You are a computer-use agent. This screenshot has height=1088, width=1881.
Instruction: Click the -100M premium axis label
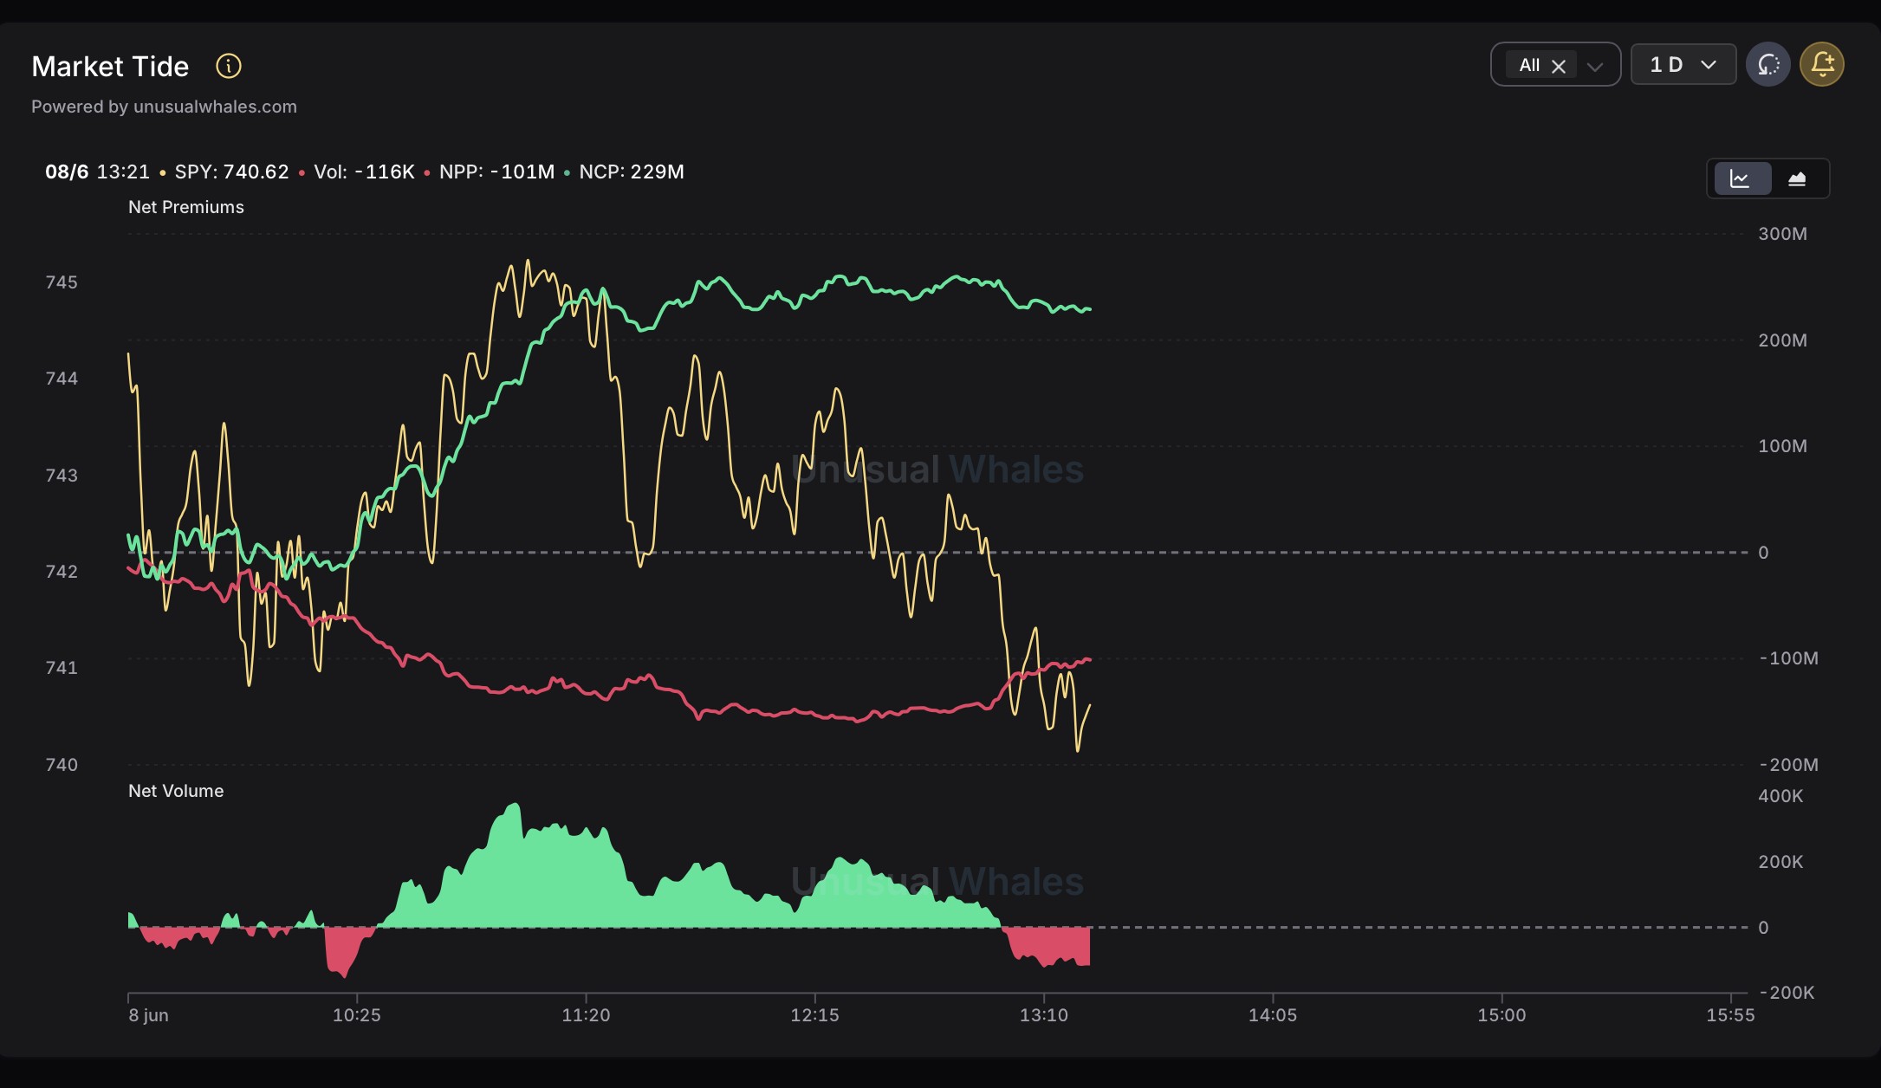(1789, 658)
